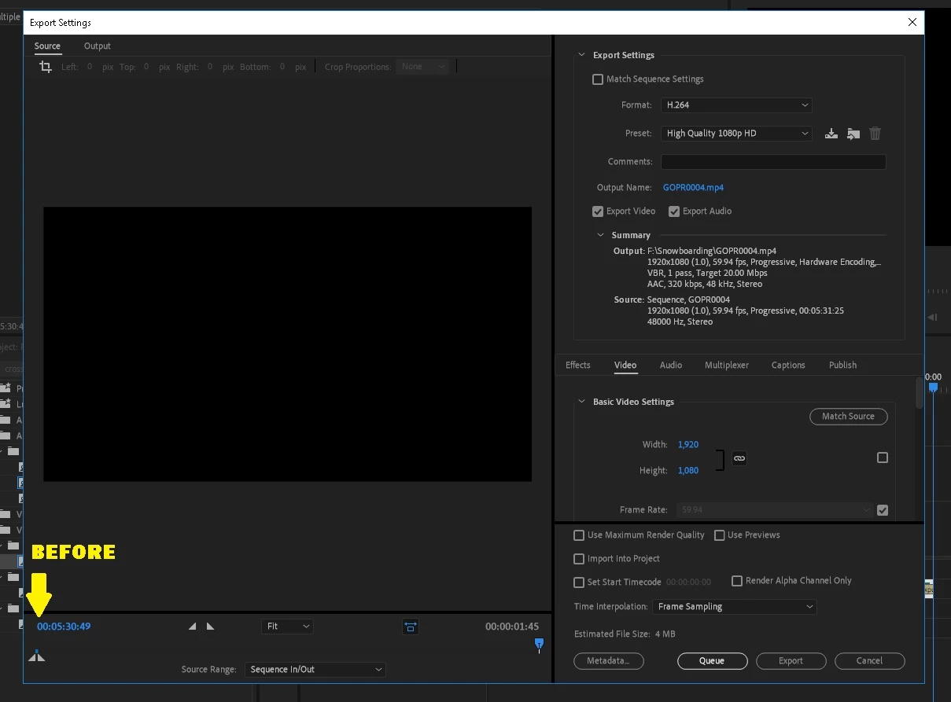Click the Set In Point triangle
The width and height of the screenshot is (951, 702).
click(193, 627)
